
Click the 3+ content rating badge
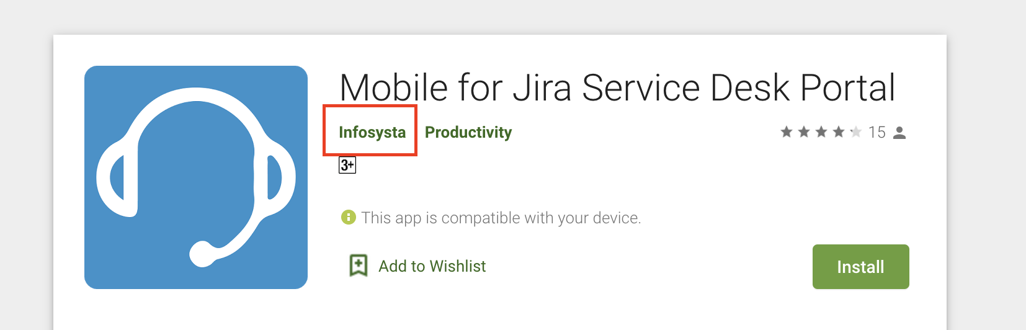347,165
